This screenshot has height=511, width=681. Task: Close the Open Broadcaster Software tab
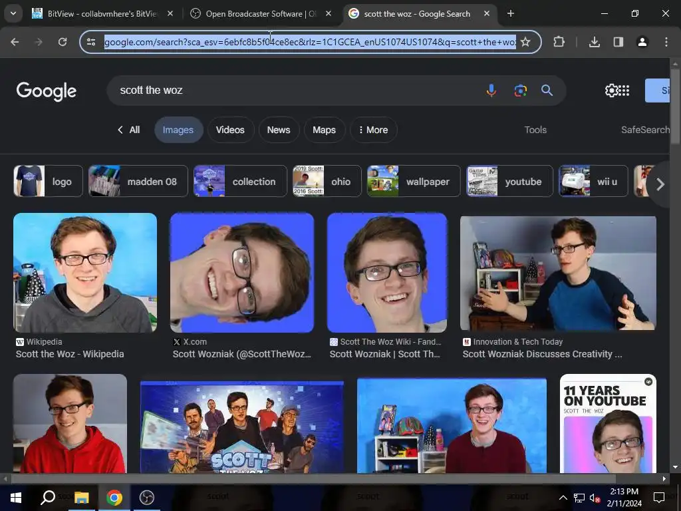(329, 13)
